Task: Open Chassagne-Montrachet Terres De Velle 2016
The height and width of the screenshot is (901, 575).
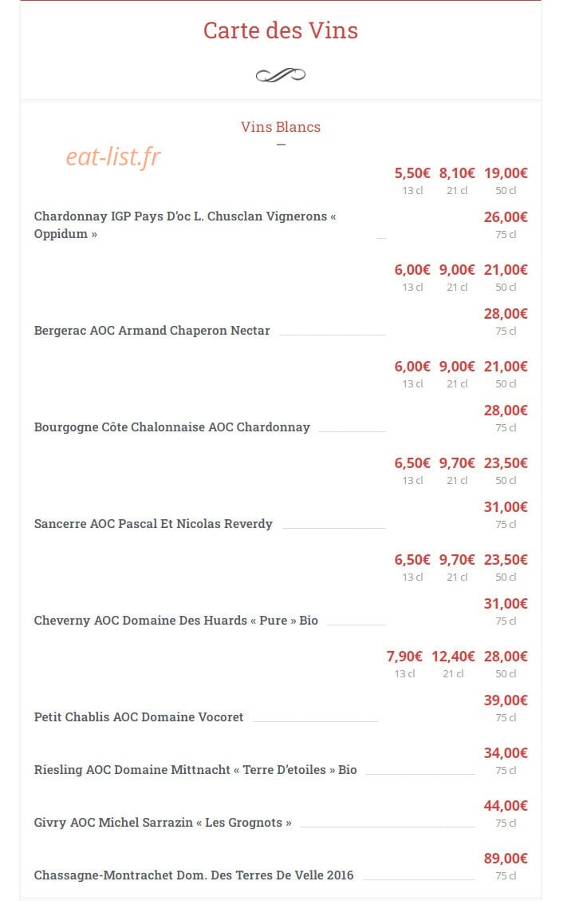Action: tap(193, 875)
